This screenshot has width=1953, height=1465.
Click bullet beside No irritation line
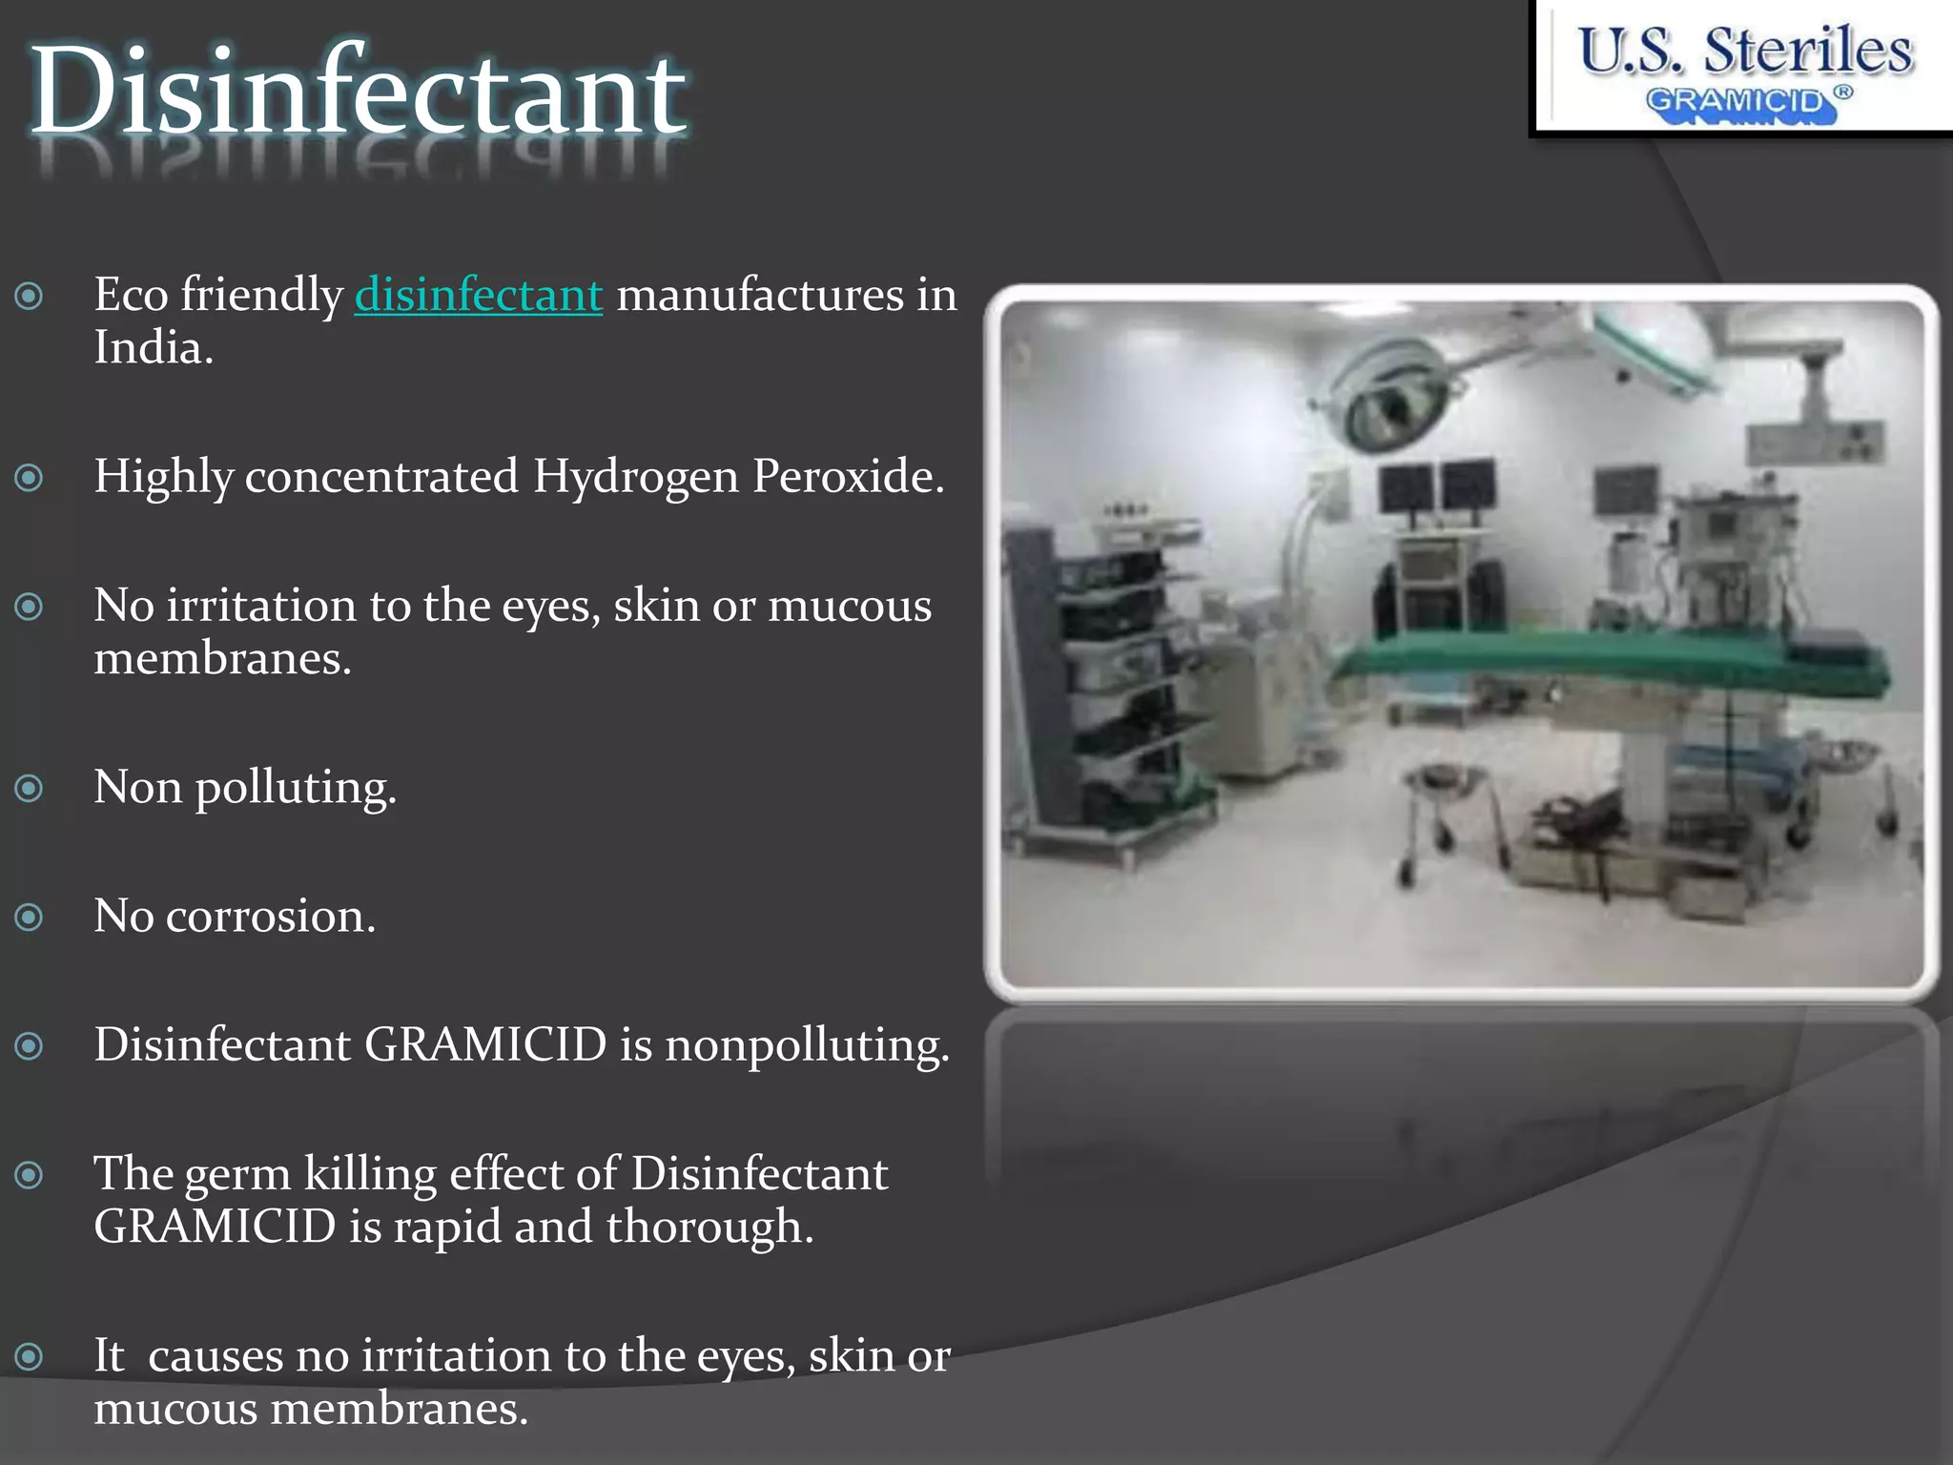(x=30, y=607)
